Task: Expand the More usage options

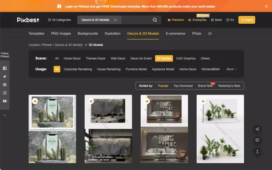Action: pyautogui.click(x=232, y=69)
